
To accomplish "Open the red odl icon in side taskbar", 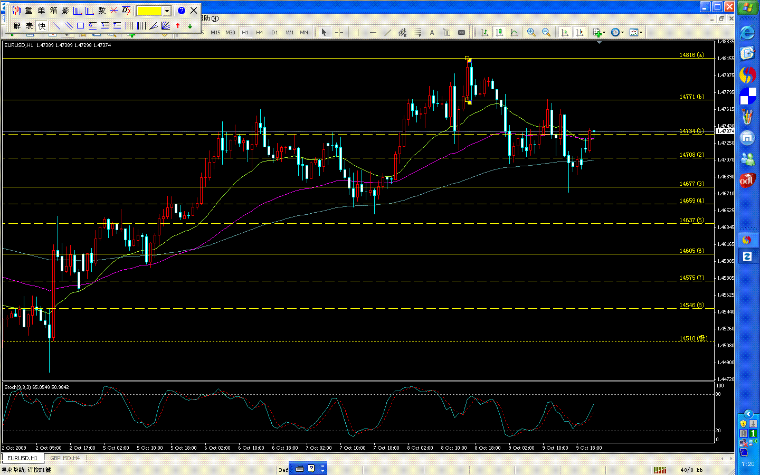I will 747,180.
